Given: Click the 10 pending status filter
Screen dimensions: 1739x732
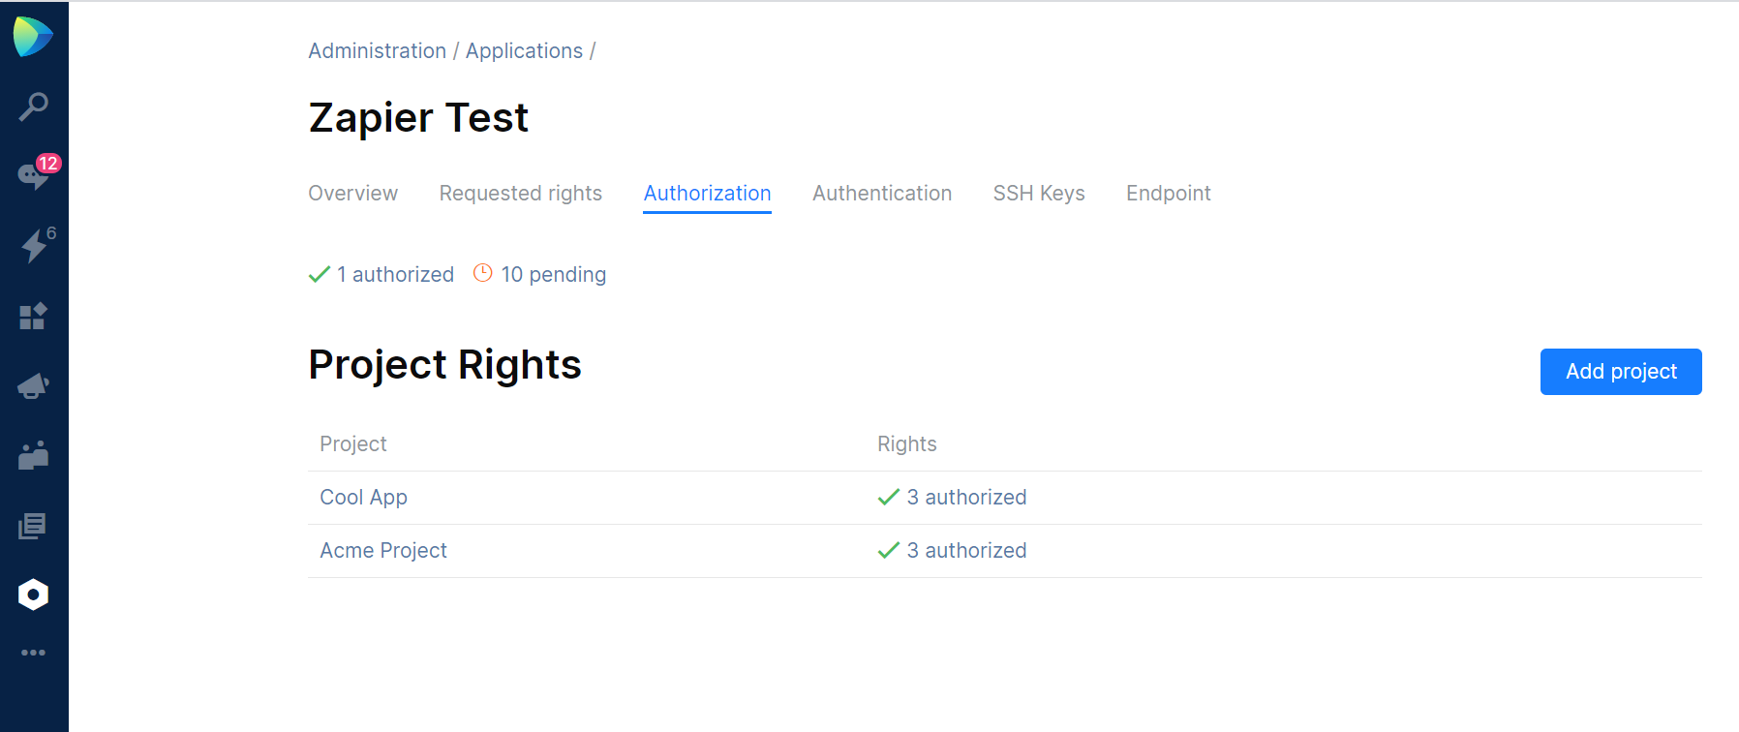Looking at the screenshot, I should tap(539, 275).
